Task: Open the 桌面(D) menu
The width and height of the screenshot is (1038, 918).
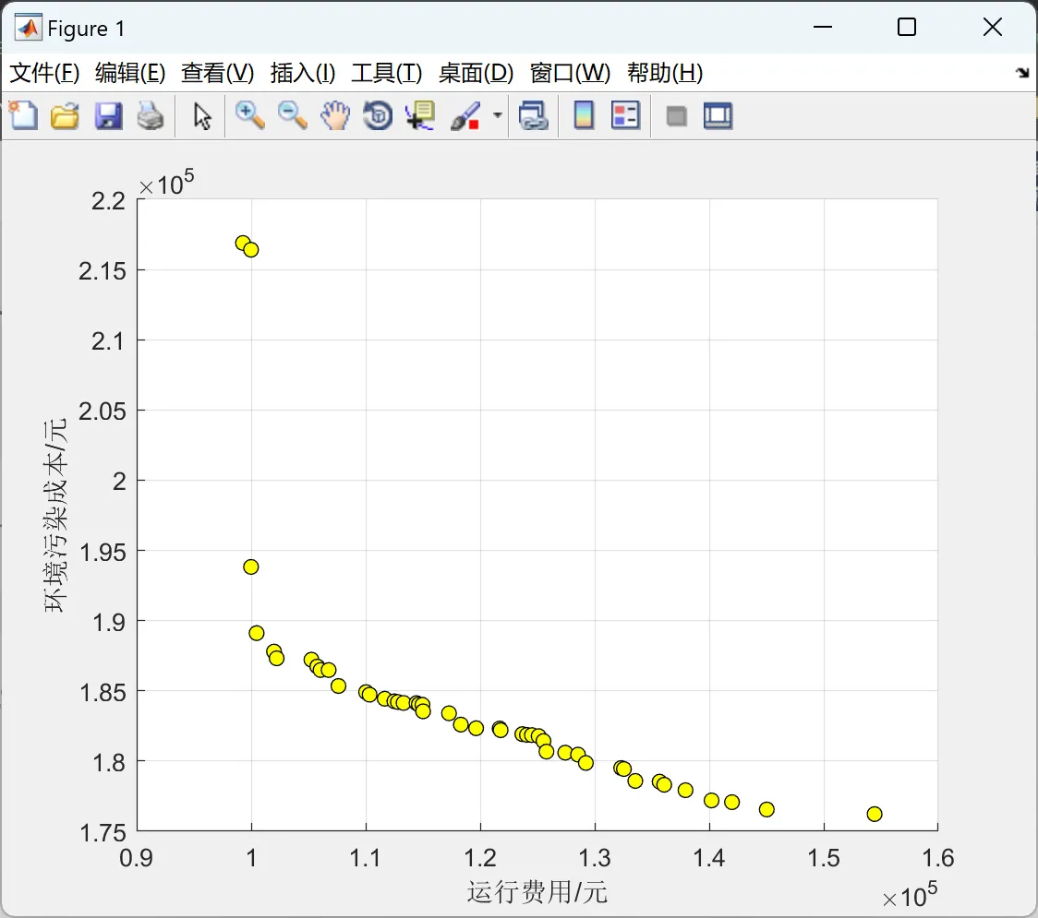Action: (x=476, y=73)
